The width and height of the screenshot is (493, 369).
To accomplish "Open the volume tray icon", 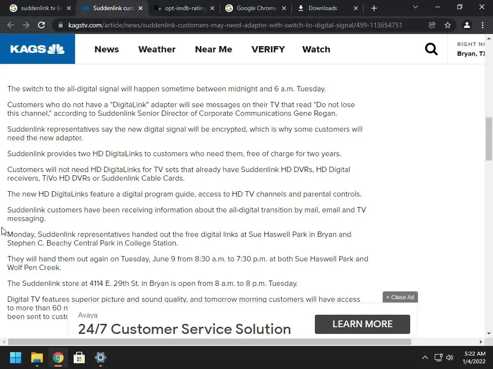I will coord(450,357).
